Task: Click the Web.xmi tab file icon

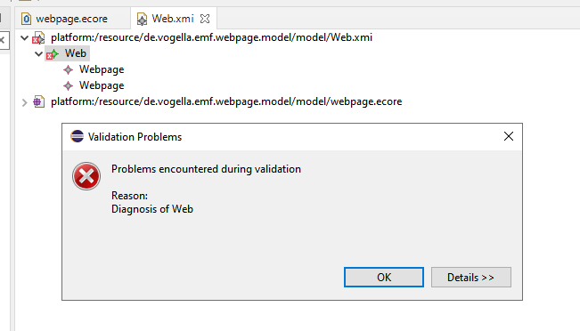Action: [x=142, y=19]
